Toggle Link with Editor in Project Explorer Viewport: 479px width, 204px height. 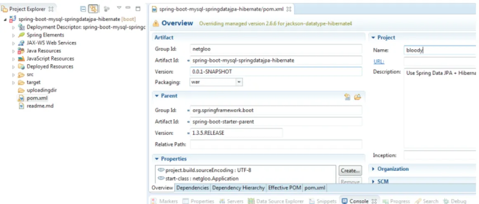pyautogui.click(x=93, y=9)
